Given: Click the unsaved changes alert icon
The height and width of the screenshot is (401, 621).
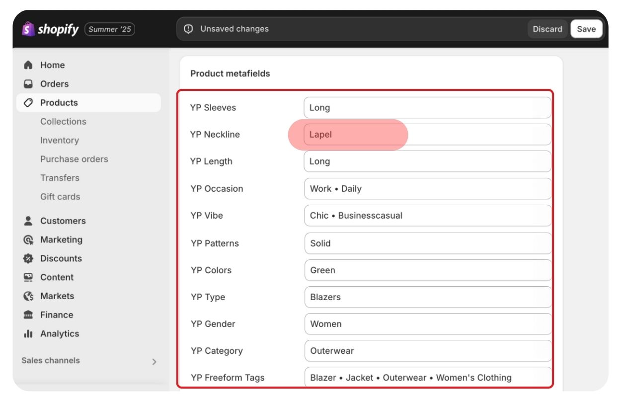Looking at the screenshot, I should pyautogui.click(x=188, y=29).
